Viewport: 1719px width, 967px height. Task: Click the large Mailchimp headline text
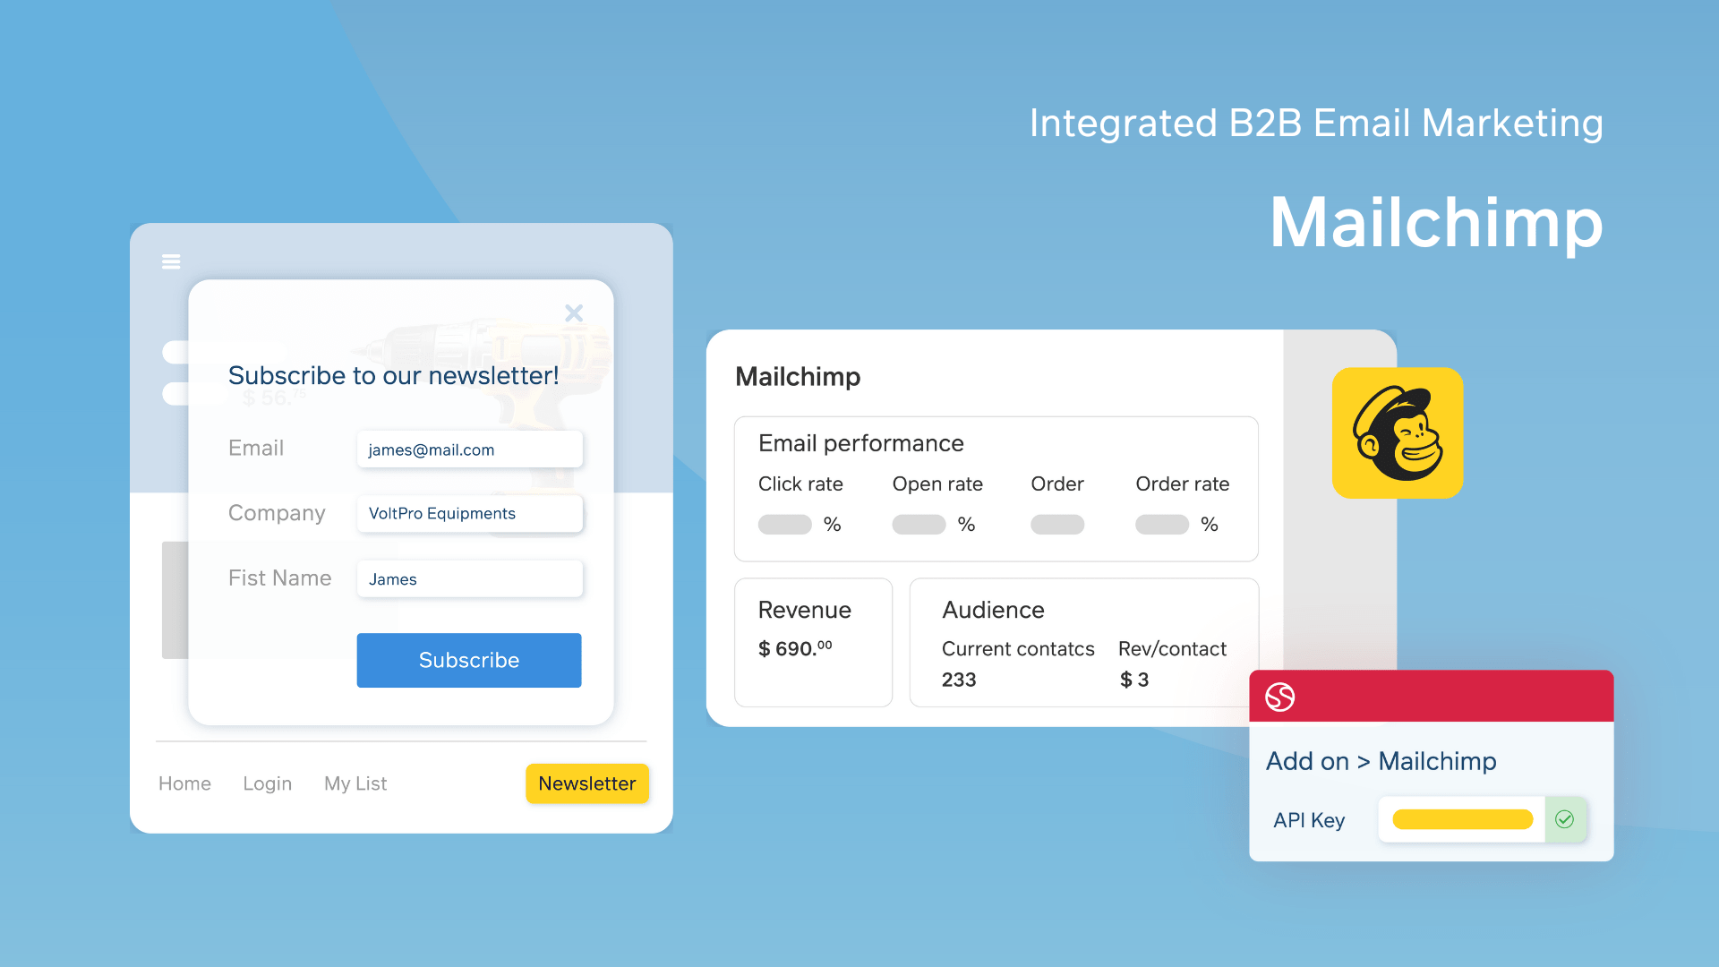coord(1436,223)
